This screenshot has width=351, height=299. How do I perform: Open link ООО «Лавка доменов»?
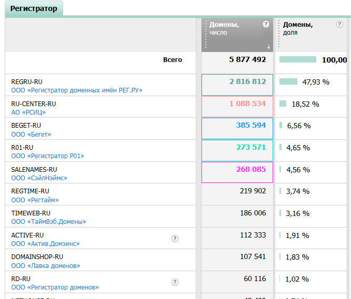(x=46, y=265)
